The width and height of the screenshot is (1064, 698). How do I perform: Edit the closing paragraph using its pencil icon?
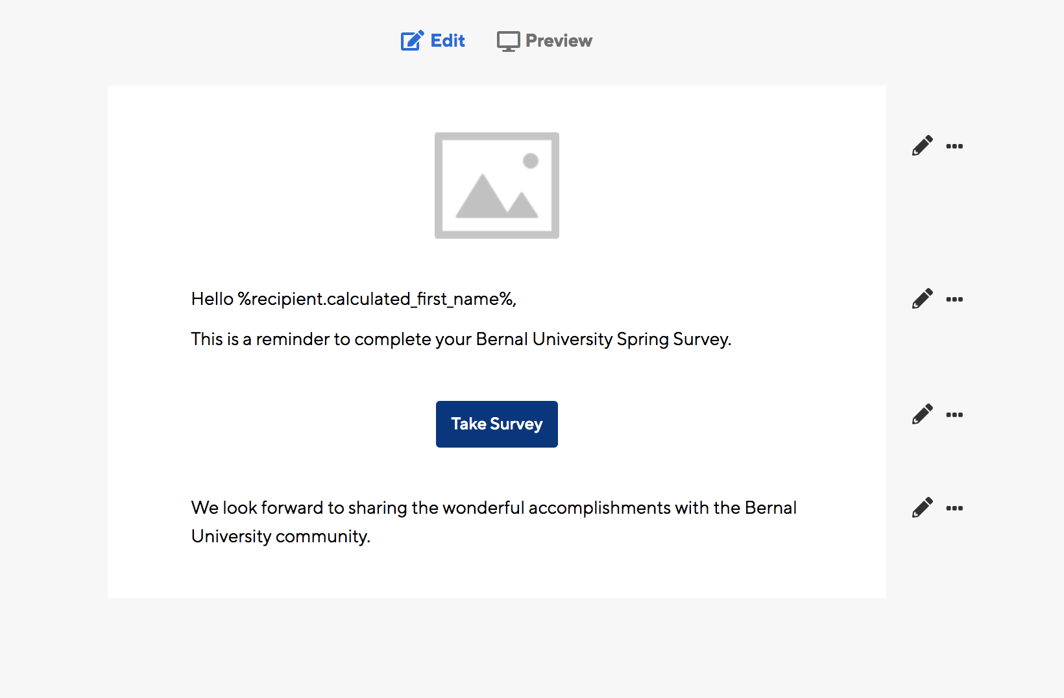click(x=922, y=507)
